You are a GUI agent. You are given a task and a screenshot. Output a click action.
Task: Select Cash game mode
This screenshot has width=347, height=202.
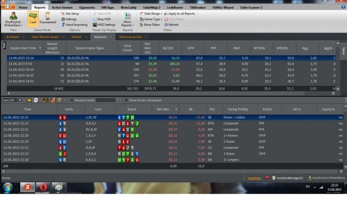point(33,19)
